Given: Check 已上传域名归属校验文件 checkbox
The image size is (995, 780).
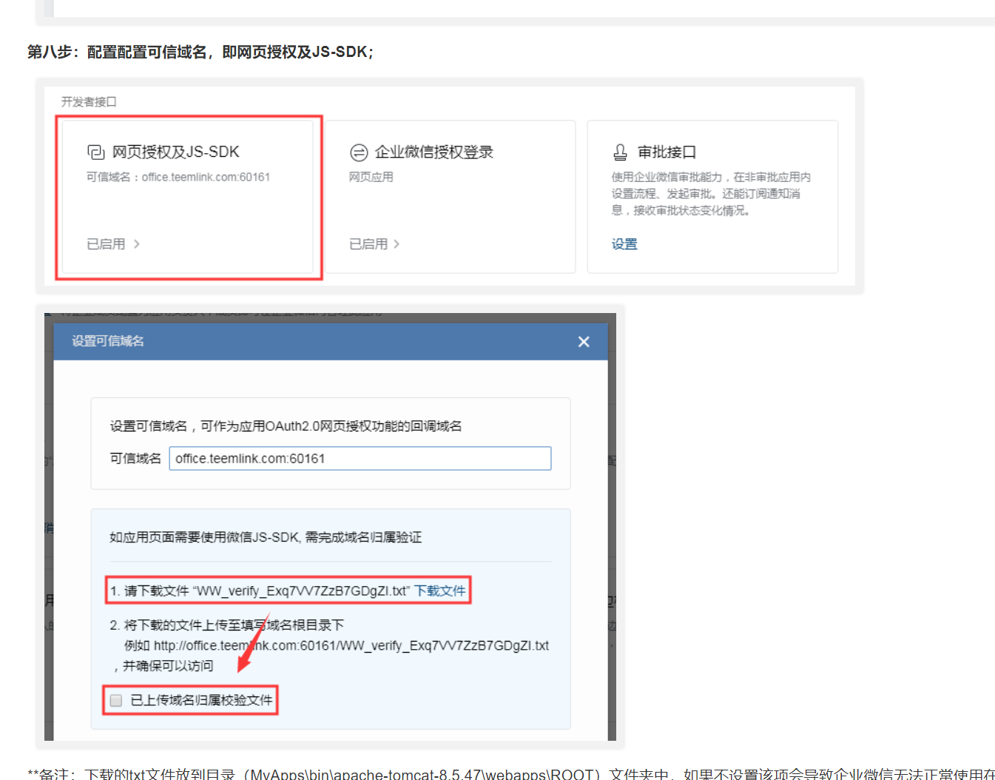Looking at the screenshot, I should pyautogui.click(x=116, y=700).
